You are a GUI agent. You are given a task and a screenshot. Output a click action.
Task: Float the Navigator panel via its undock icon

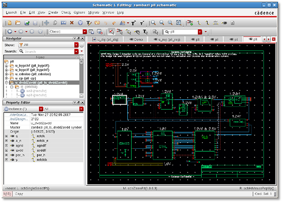[x=79, y=39]
